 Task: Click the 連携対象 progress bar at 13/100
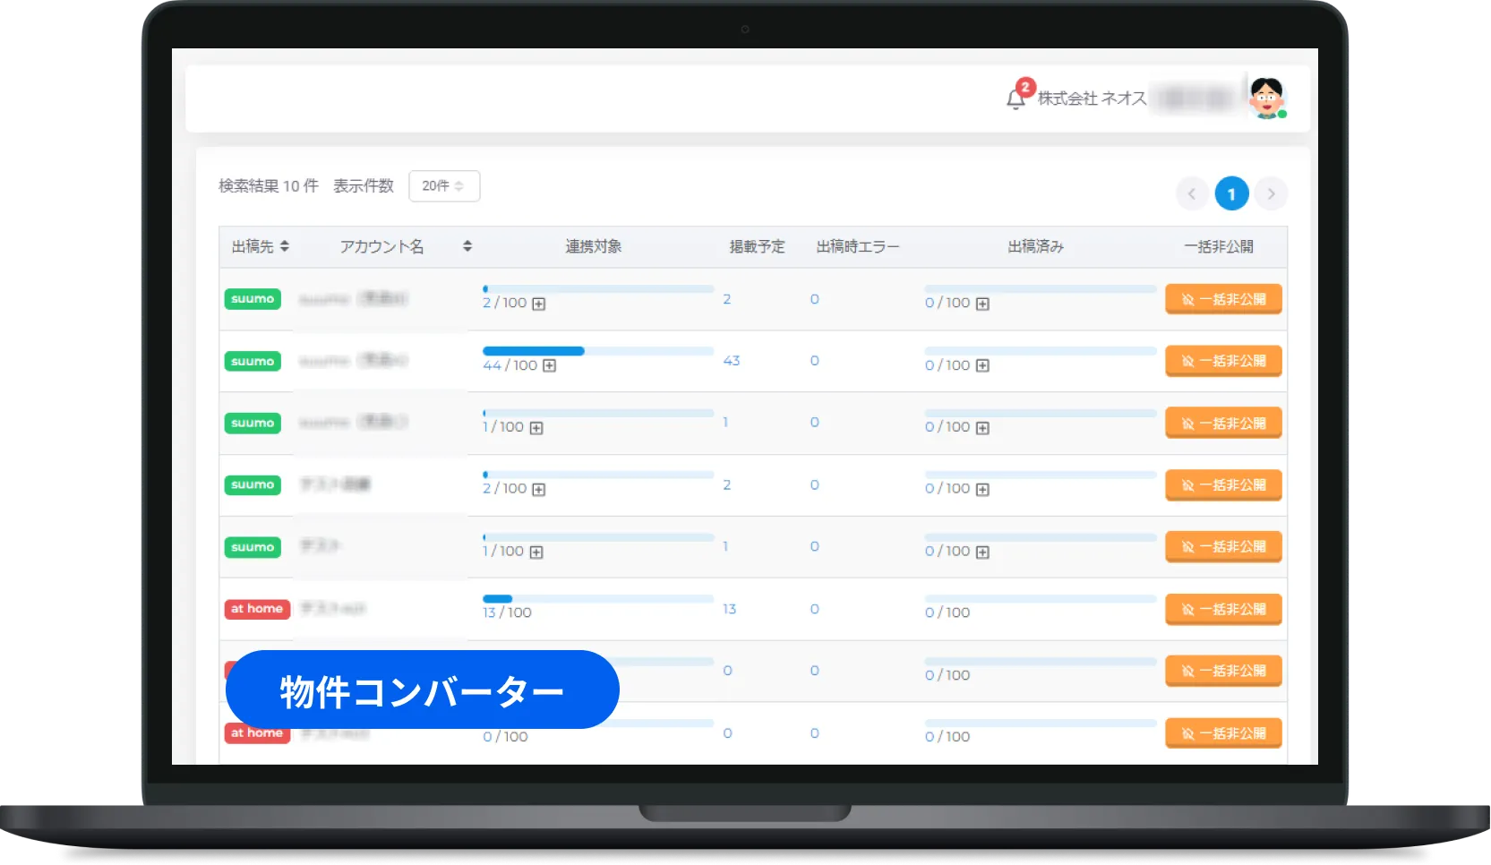[x=598, y=599]
